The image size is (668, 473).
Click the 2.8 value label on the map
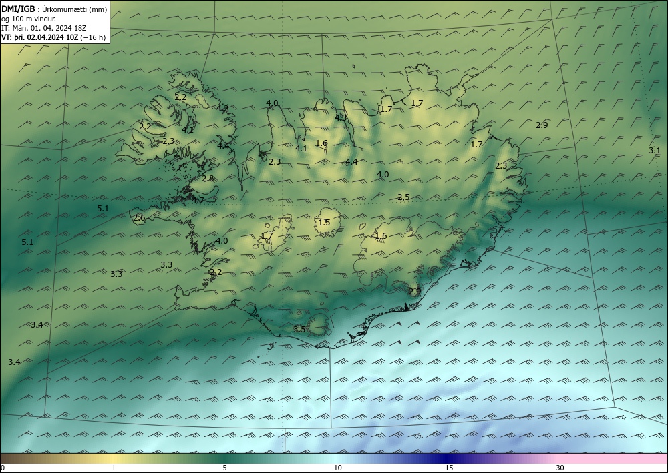[x=208, y=179]
